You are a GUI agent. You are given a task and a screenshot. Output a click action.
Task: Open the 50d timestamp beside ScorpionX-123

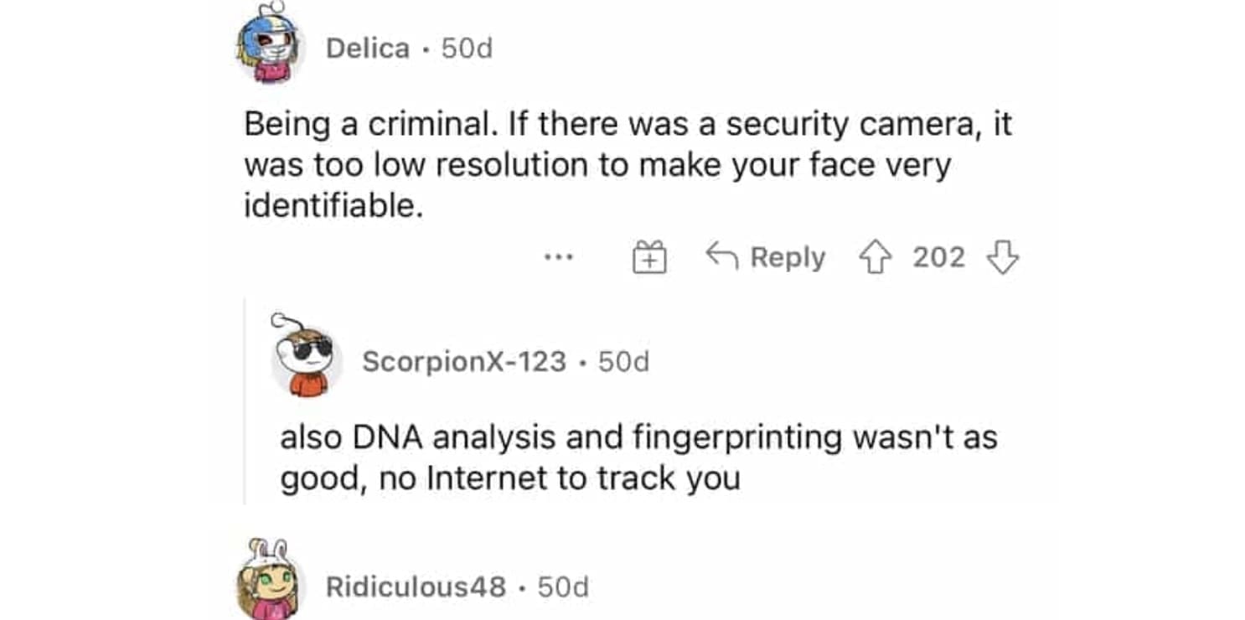(623, 362)
